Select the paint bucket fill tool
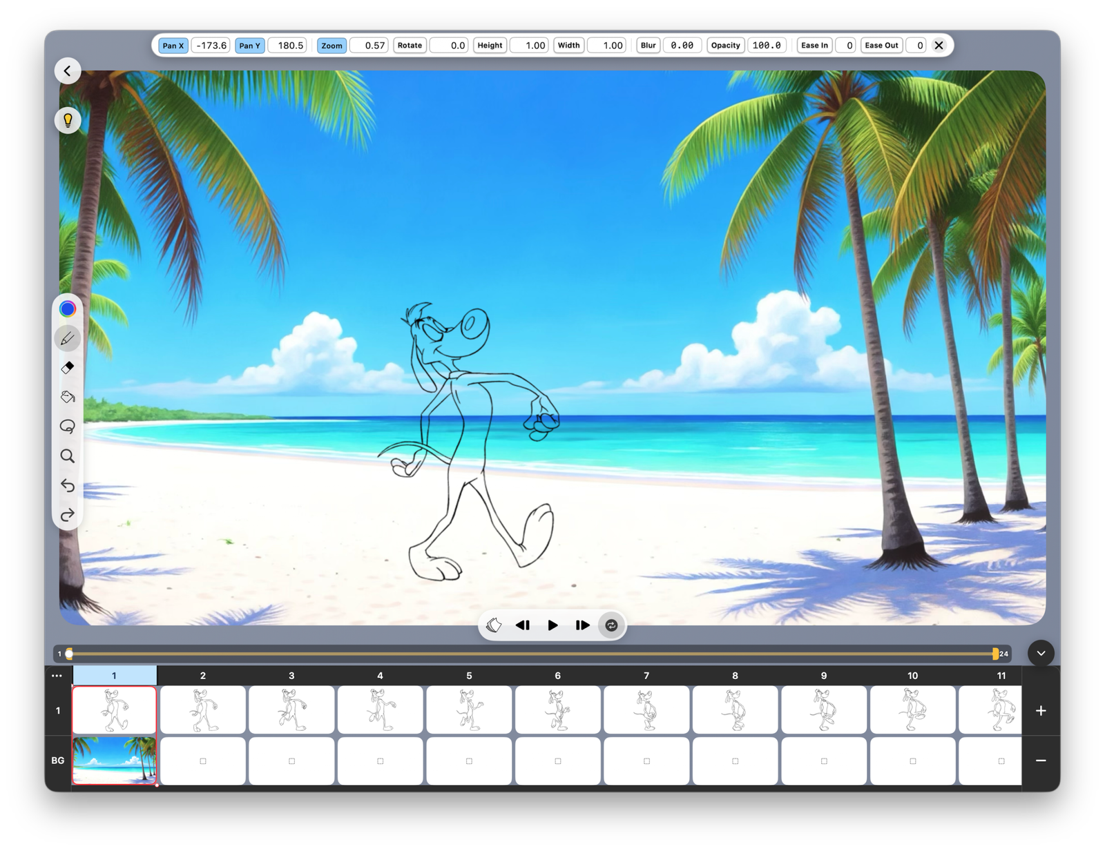 click(68, 397)
